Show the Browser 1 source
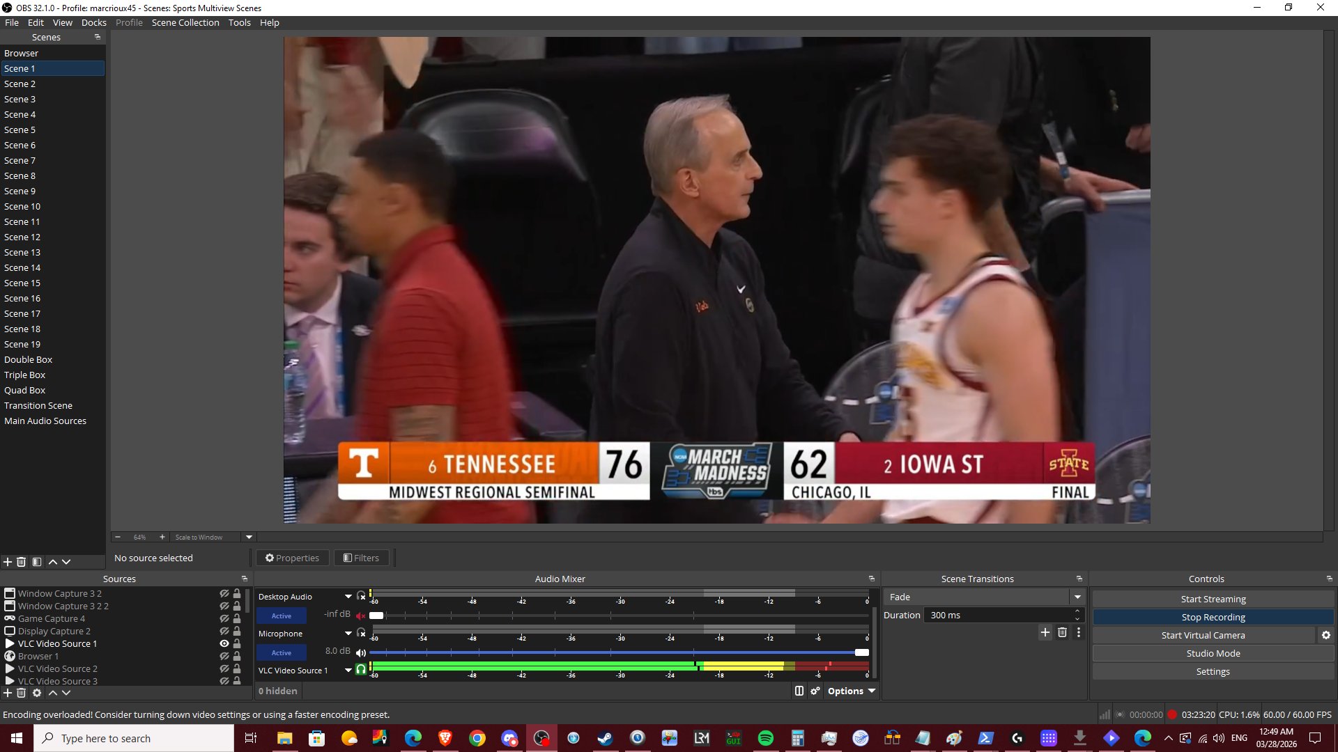This screenshot has width=1338, height=752. point(224,656)
